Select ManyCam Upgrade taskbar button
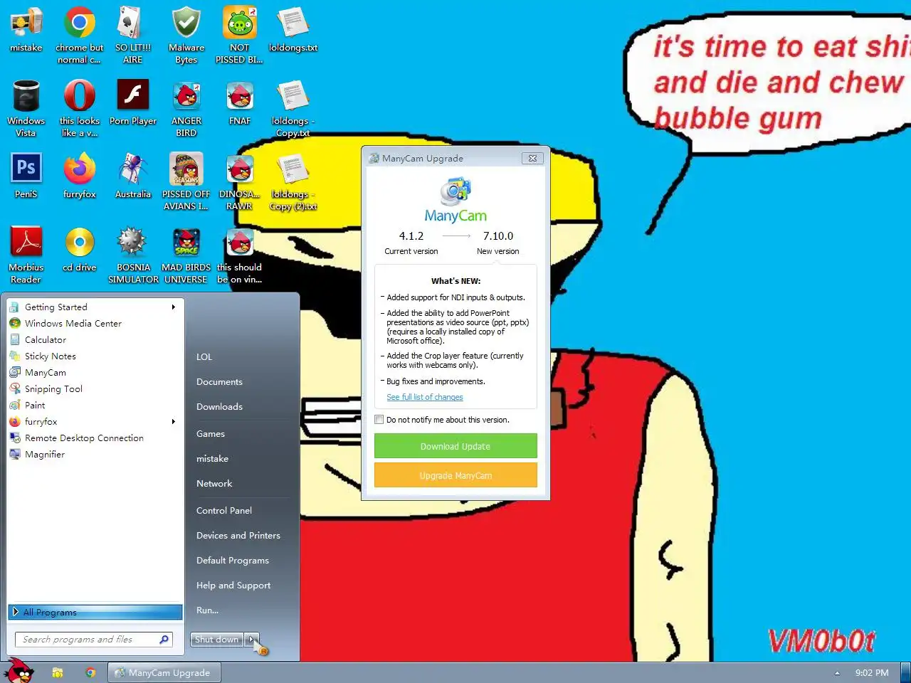 coord(164,672)
